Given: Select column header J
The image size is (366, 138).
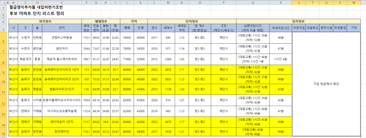Looking at the screenshot, I should 127,2.
